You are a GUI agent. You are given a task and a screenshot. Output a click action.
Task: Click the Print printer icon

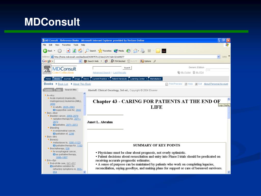click(143, 51)
